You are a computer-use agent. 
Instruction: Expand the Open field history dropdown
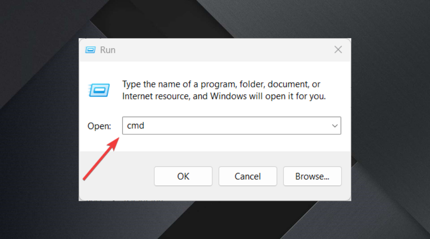click(334, 126)
